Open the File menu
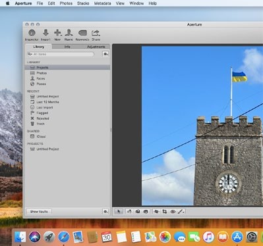 click(40, 3)
